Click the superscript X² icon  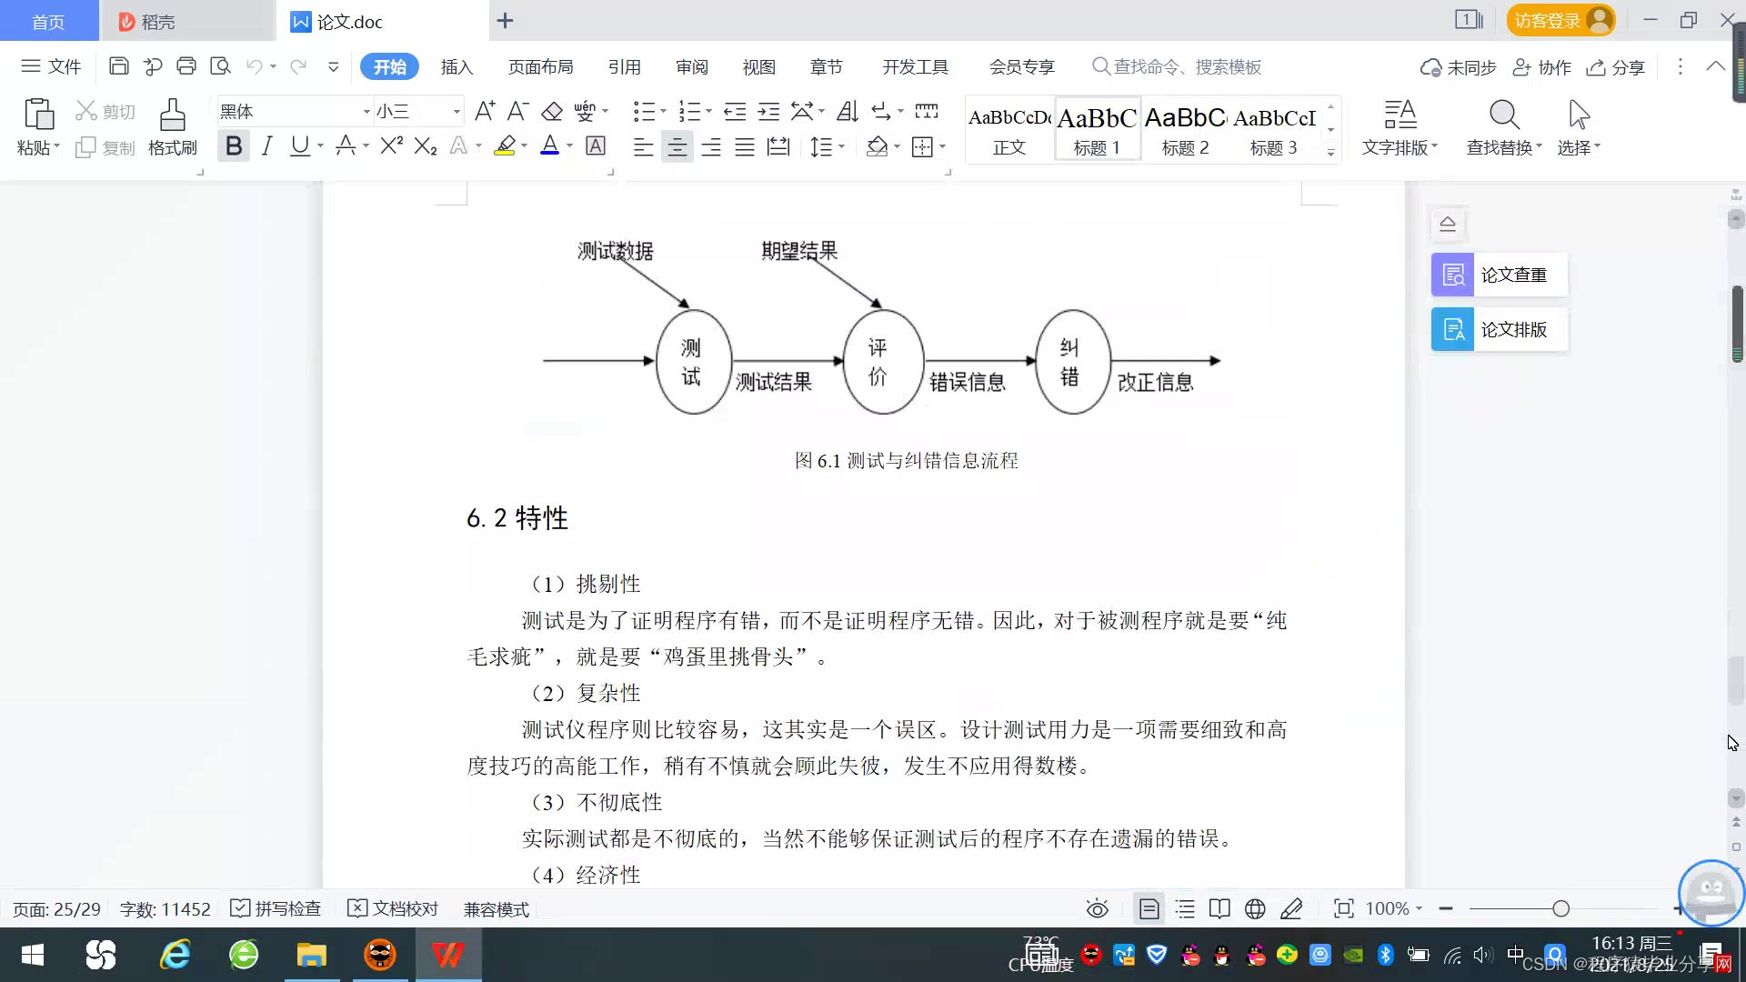click(391, 146)
